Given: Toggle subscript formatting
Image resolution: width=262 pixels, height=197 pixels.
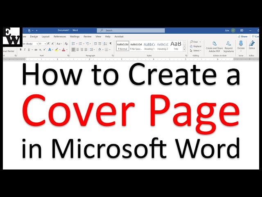Looking at the screenshot, I should pos(40,50).
